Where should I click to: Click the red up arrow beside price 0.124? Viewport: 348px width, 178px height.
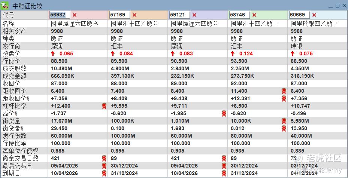[x=233, y=53]
